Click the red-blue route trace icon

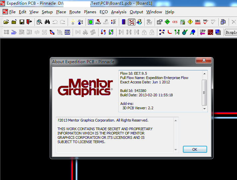(52, 32)
